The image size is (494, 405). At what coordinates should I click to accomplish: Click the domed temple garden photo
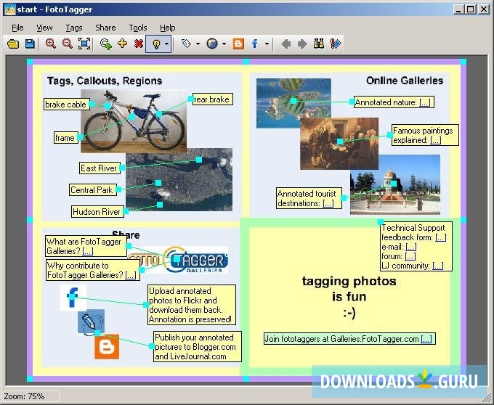395,184
